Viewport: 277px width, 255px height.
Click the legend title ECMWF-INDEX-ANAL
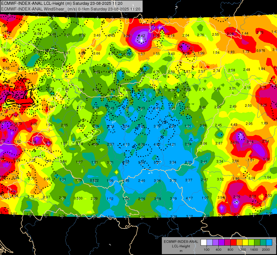pyautogui.click(x=181, y=242)
